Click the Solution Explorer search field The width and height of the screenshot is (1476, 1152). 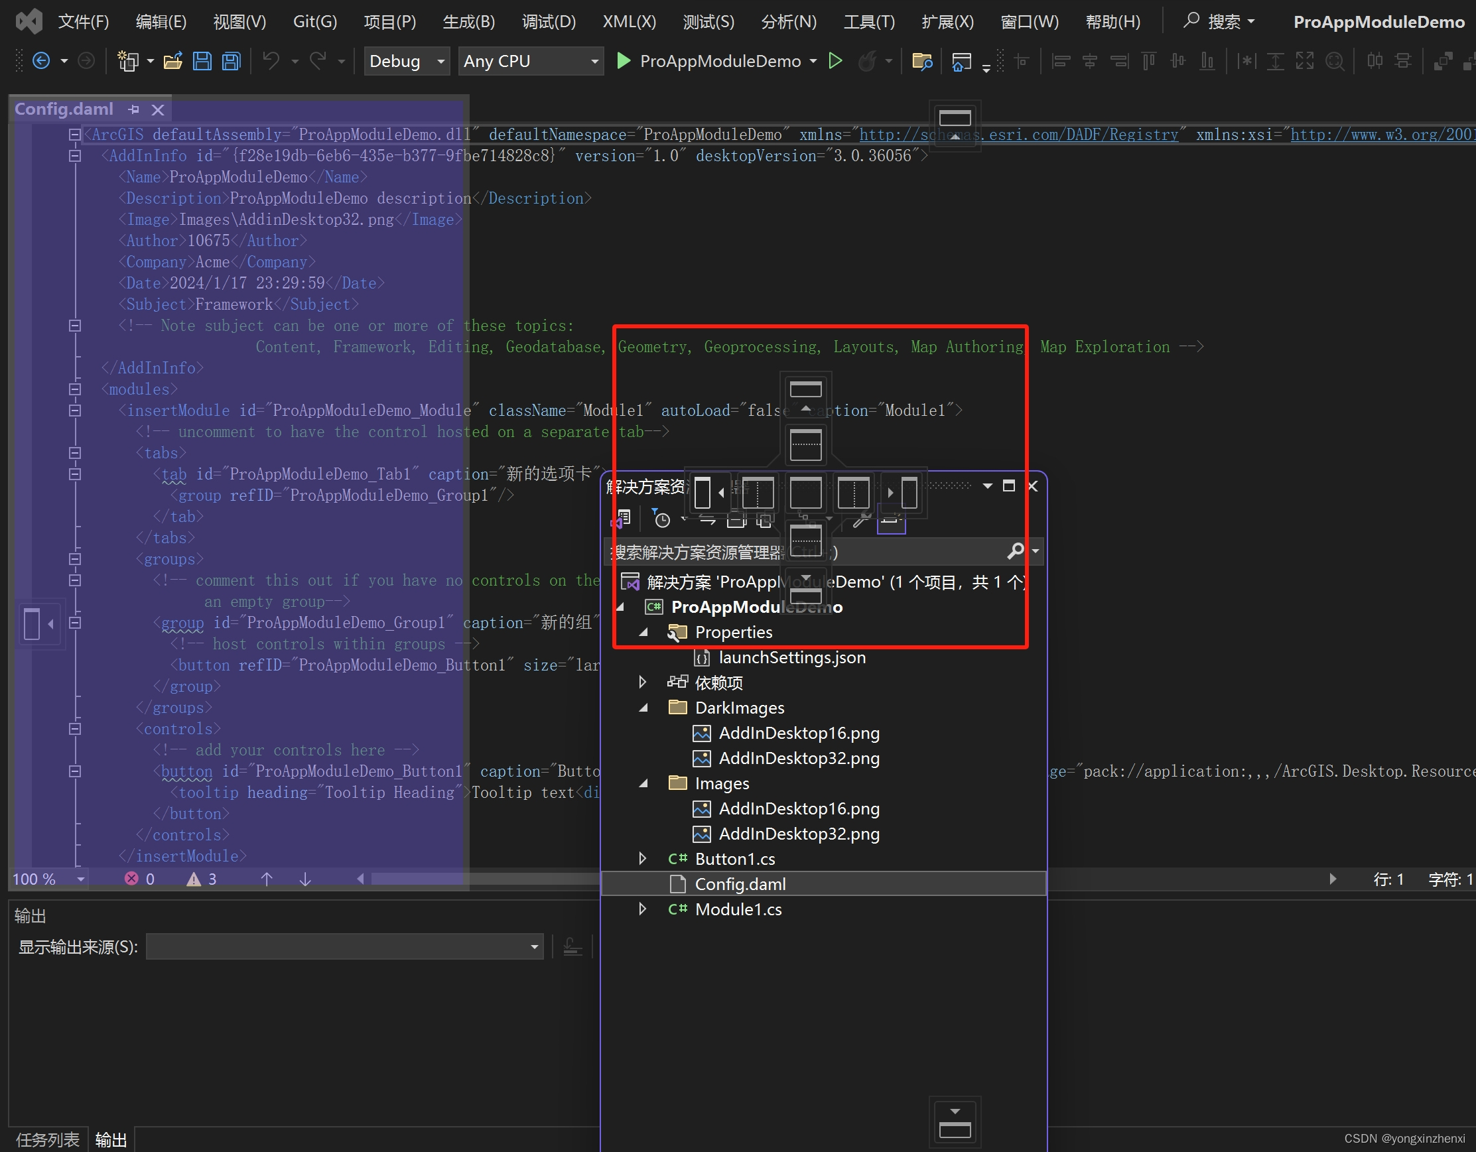pyautogui.click(x=804, y=551)
